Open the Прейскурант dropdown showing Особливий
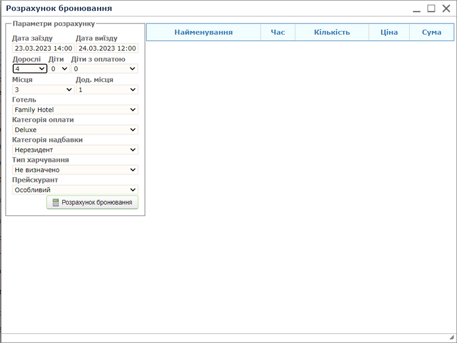Image resolution: width=457 pixels, height=343 pixels. (x=75, y=190)
